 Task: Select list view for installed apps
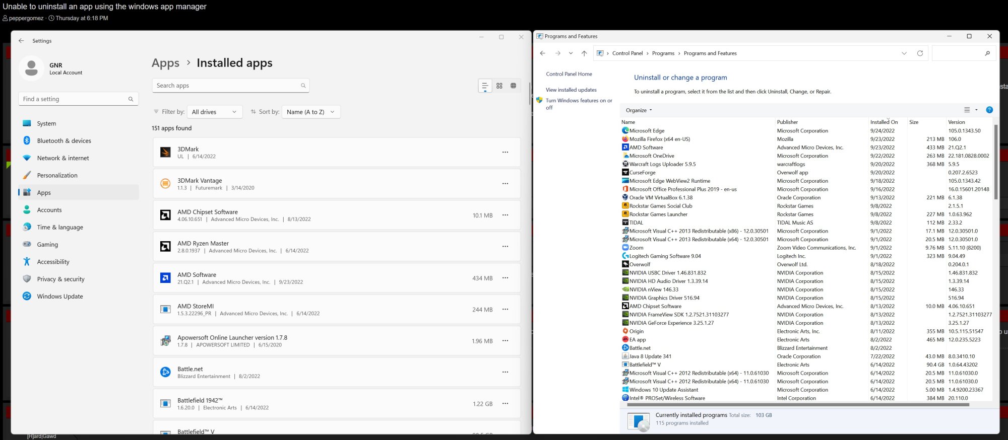point(485,86)
